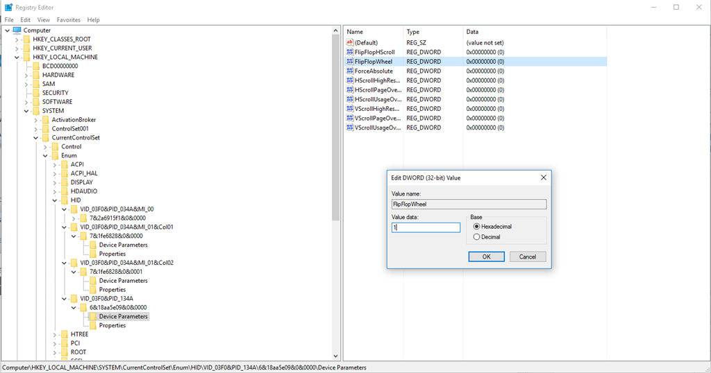This screenshot has height=373, width=711.
Task: Collapse VID_03F0&PID_134A key
Action: (x=65, y=299)
